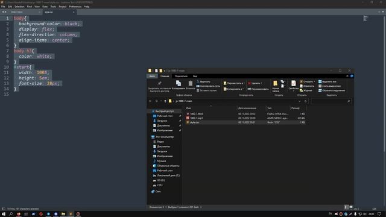Click Copy path (Скопировать путь) in ribbon
This screenshot has width=386, height=217.
click(208, 86)
